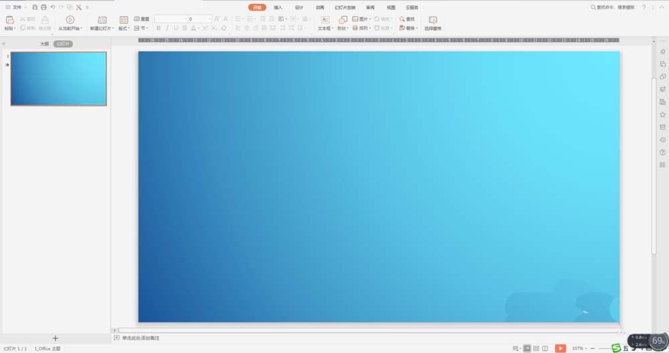Image resolution: width=669 pixels, height=353 pixels.
Task: Switch to the 大纲 (Outline) pane tab
Action: pyautogui.click(x=44, y=44)
